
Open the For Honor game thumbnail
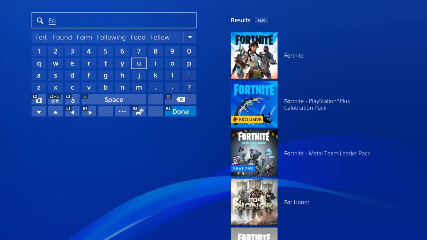coord(254,202)
